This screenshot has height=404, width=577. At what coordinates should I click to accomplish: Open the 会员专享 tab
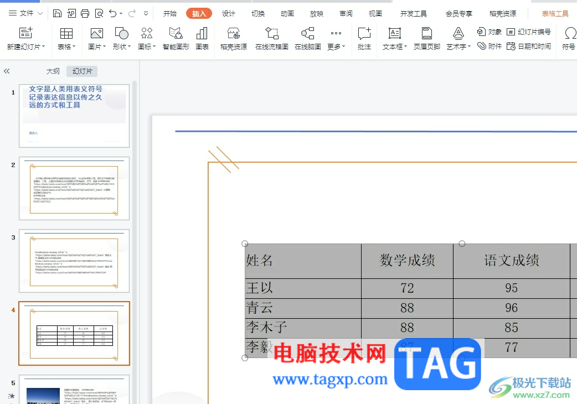click(459, 14)
